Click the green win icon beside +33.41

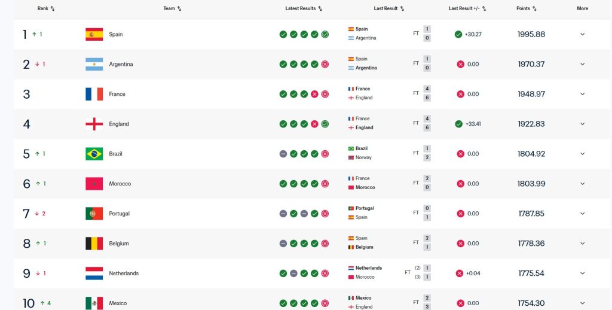458,124
